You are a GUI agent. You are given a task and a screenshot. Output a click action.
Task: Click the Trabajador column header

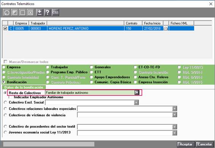[38, 23]
